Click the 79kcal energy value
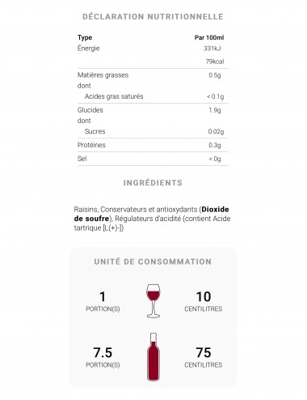This screenshot has height=400, width=307. (x=215, y=62)
